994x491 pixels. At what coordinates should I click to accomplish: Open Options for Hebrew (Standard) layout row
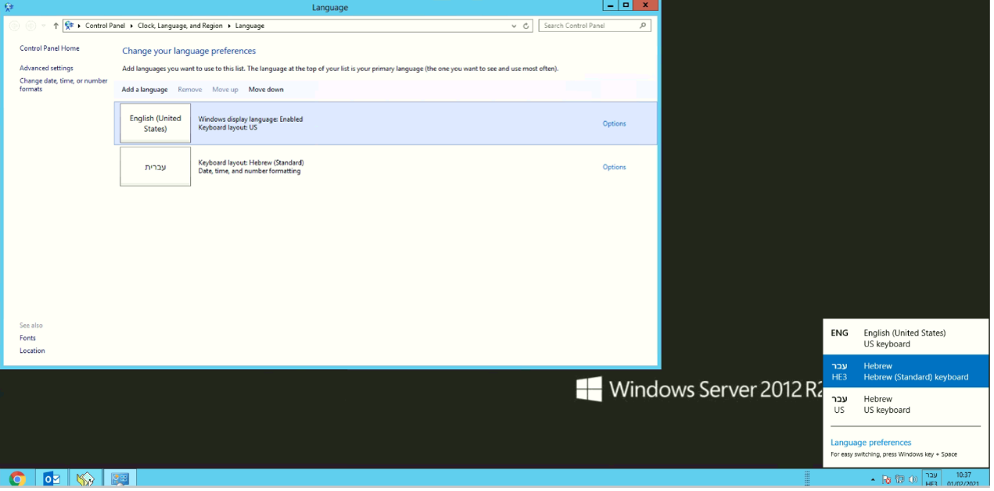pos(614,167)
